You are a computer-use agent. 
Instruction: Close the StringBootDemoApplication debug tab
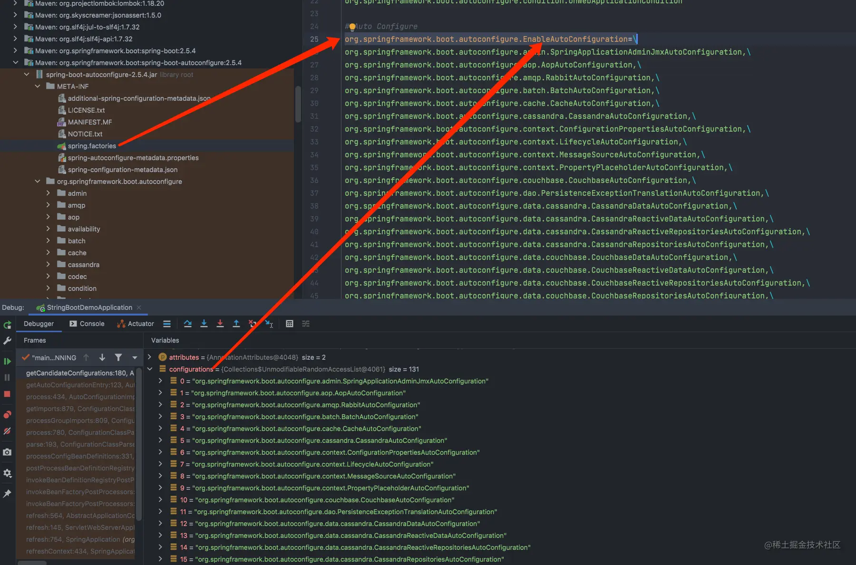pos(139,307)
